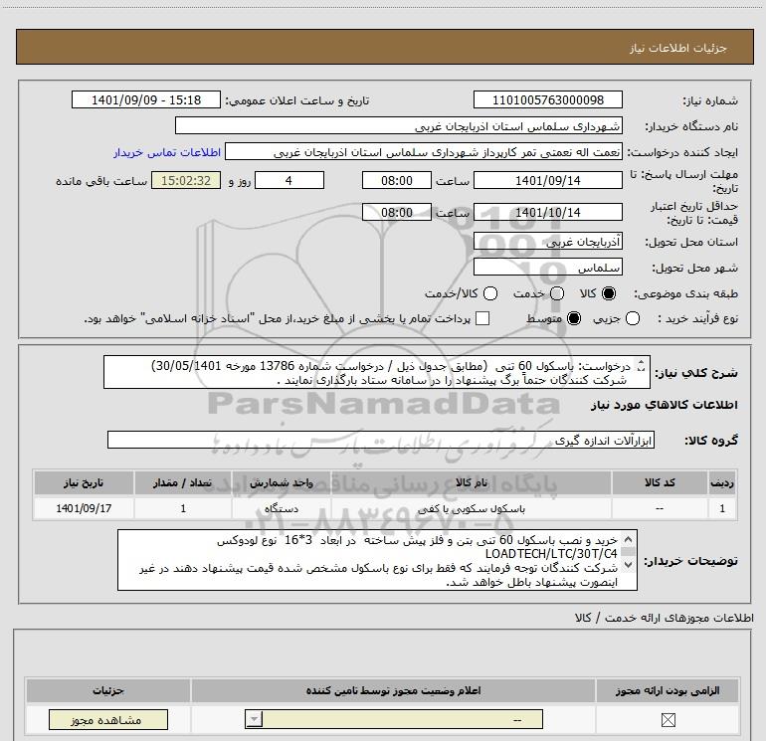Click the price validity date 1401/10/14
766x741 pixels.
[547, 212]
